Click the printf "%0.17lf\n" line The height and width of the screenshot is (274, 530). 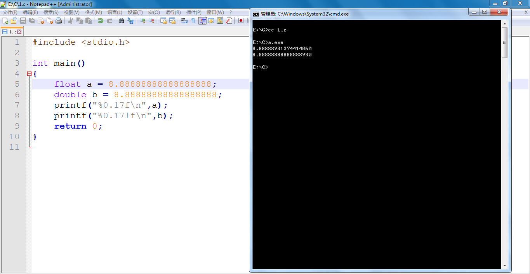[x=113, y=115]
